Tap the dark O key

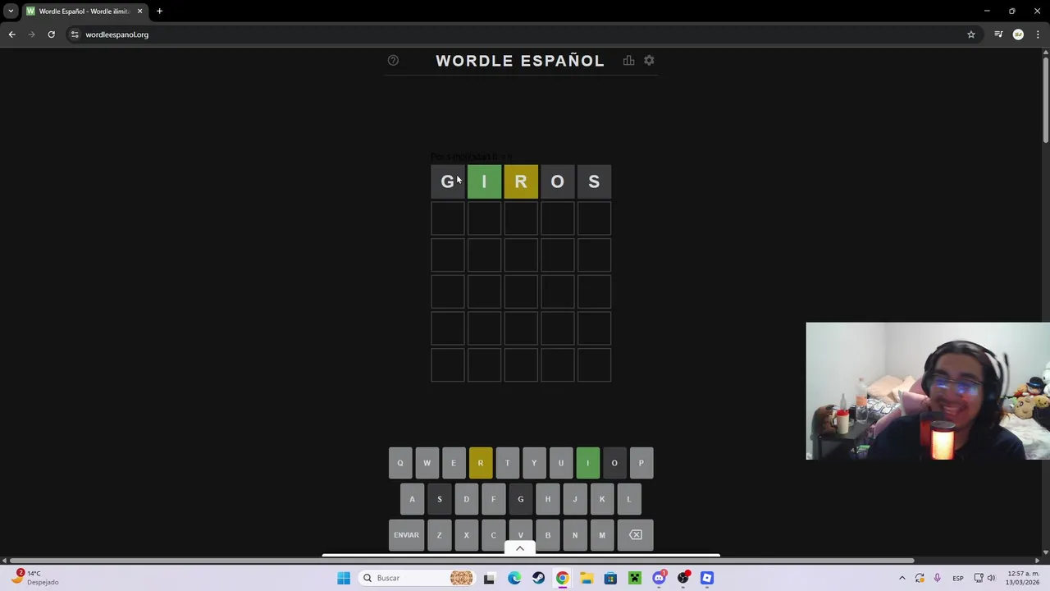click(614, 463)
